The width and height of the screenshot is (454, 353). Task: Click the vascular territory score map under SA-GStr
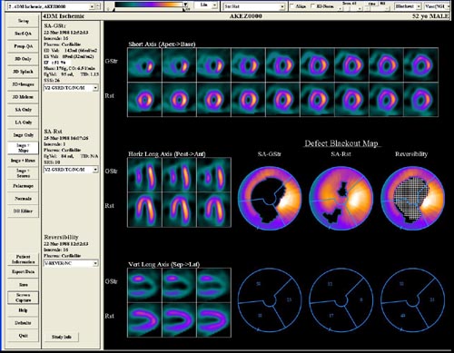[270, 300]
